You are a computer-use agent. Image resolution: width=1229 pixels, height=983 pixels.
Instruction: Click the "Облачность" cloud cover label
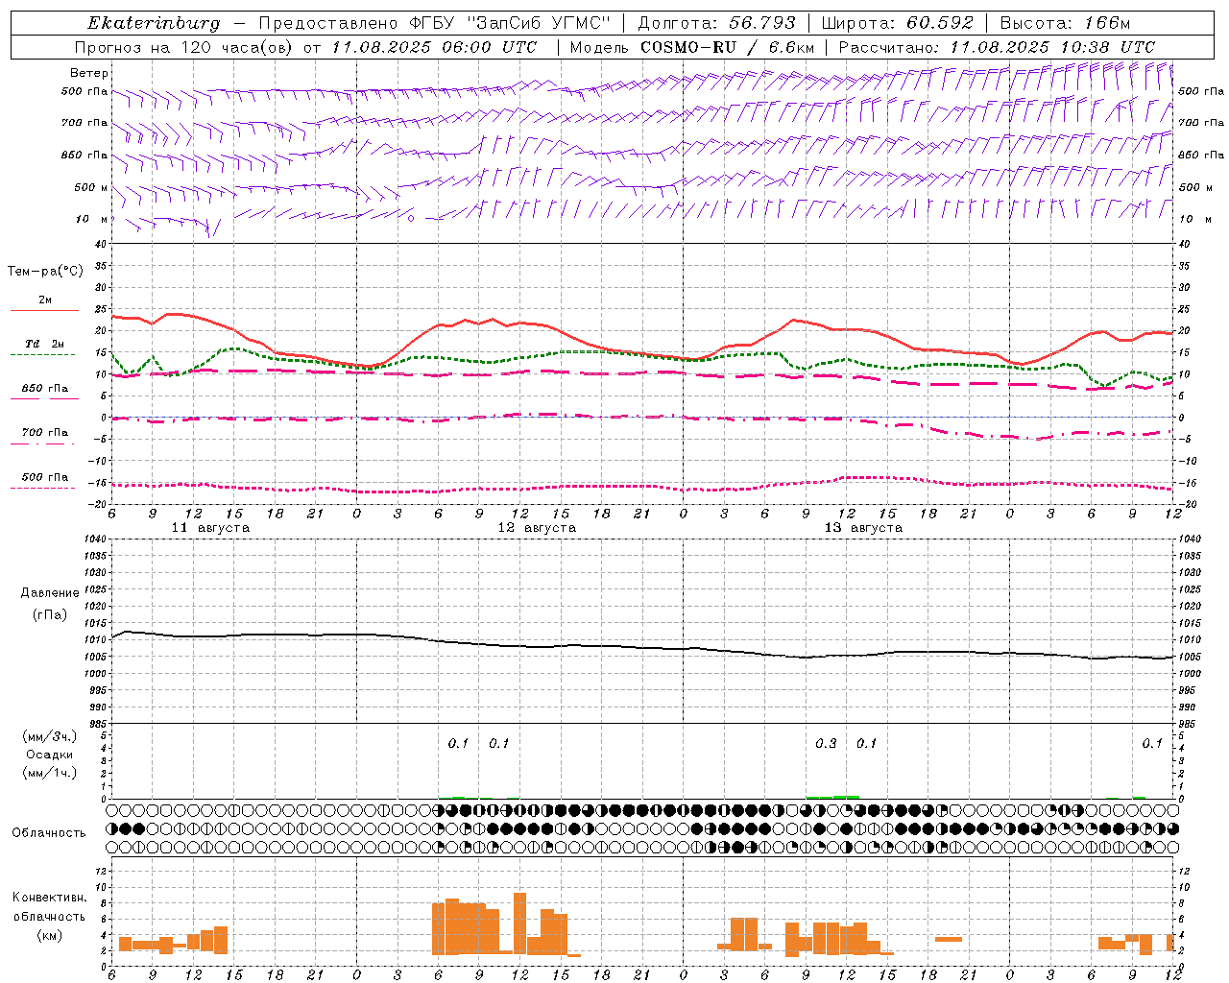click(x=49, y=832)
